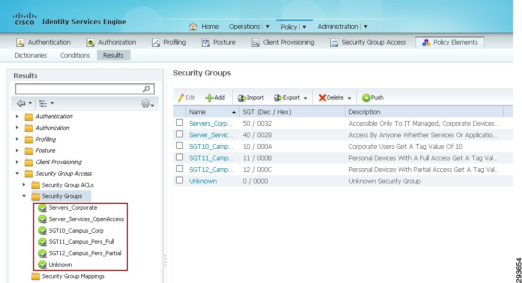Open the Delete dropdown arrow
The height and width of the screenshot is (283, 522).
tap(349, 98)
